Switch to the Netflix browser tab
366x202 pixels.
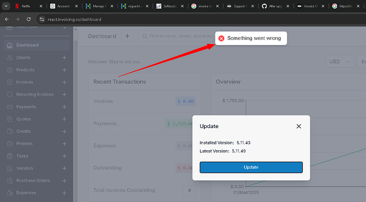(x=26, y=6)
